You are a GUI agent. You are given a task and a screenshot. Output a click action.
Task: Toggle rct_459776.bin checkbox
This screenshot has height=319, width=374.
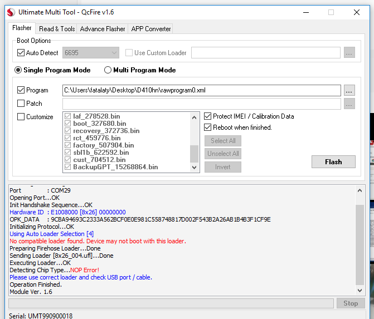coord(68,138)
